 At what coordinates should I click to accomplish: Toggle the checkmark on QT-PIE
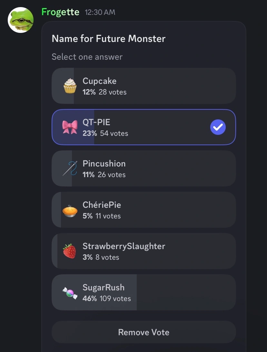coord(218,127)
